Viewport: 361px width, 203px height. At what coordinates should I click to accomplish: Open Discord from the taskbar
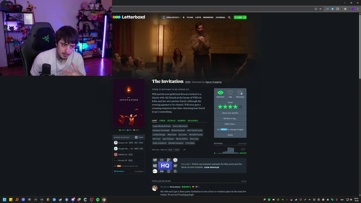coord(73,200)
